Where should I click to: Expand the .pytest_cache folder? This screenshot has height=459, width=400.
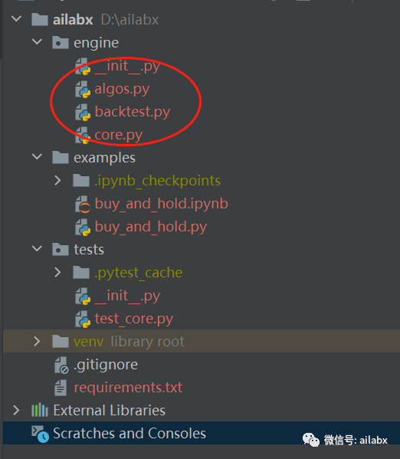tap(57, 273)
